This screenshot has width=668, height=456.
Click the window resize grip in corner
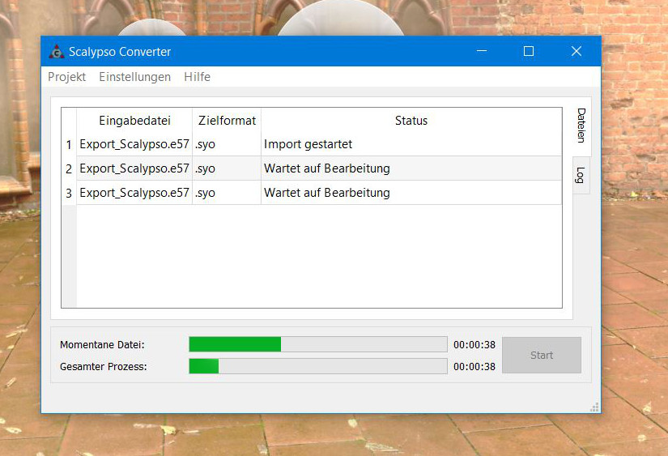[595, 407]
